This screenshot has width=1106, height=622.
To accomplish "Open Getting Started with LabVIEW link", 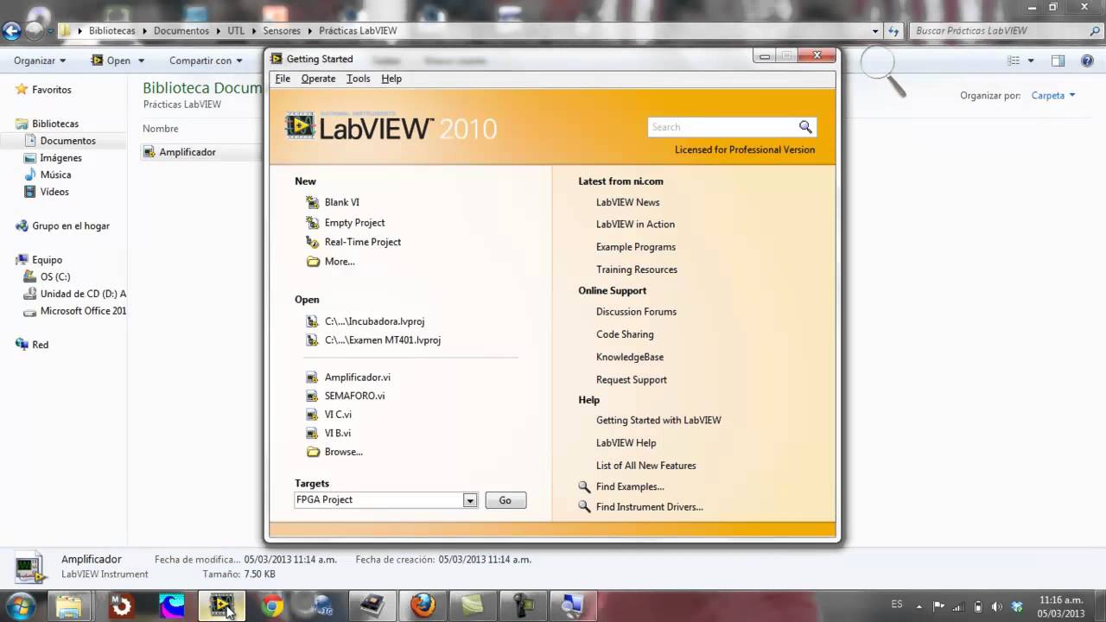I will 658,421.
